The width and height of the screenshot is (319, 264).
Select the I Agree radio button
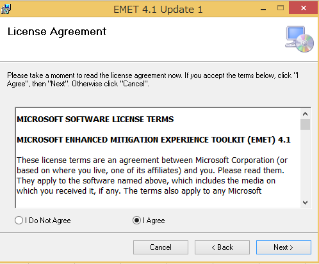pyautogui.click(x=136, y=220)
